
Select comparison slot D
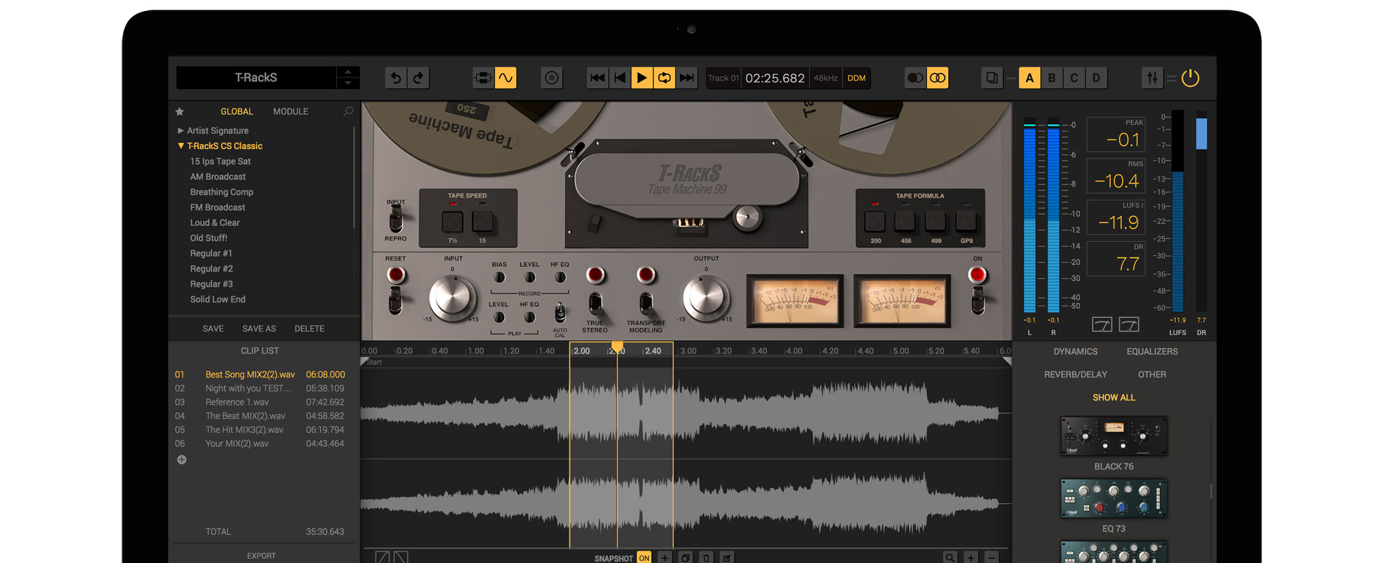pyautogui.click(x=1096, y=78)
